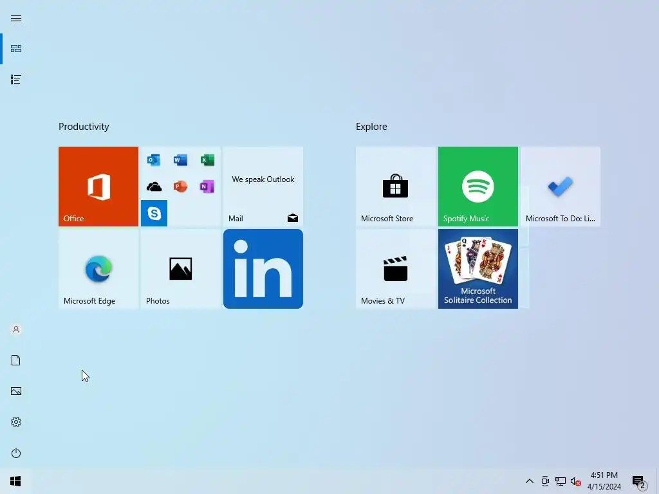Click the Productivity group heading
Viewport: 659px width, 494px height.
pos(84,127)
